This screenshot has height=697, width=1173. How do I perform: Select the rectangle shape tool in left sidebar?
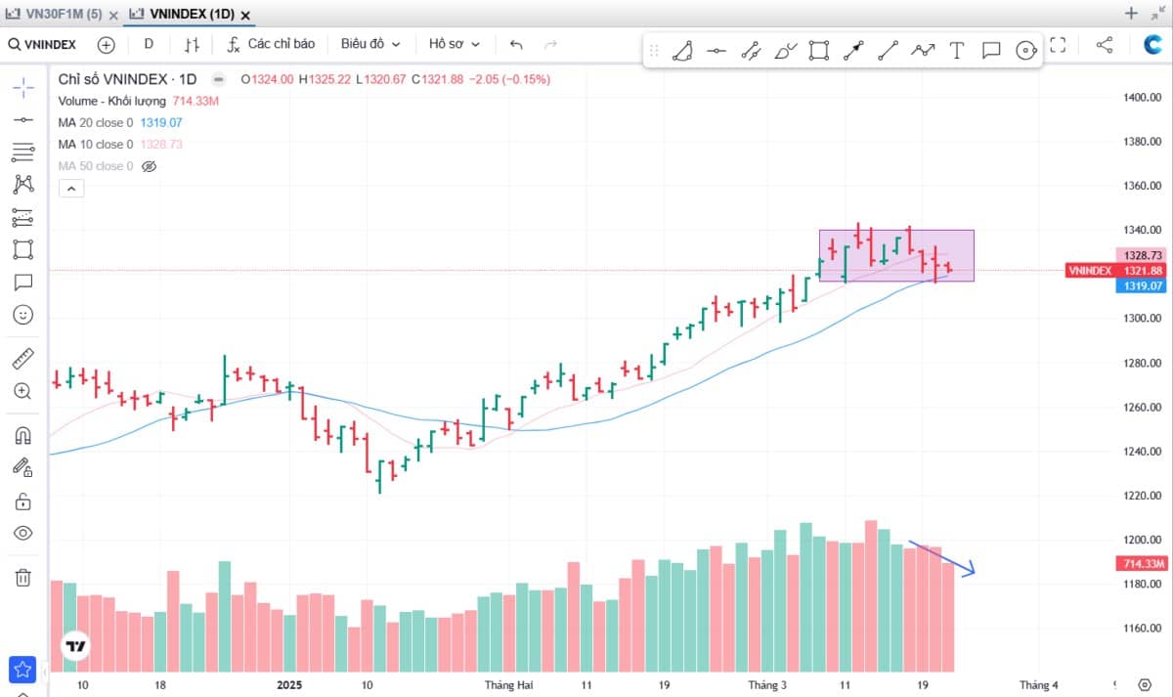(x=23, y=249)
